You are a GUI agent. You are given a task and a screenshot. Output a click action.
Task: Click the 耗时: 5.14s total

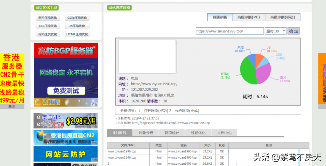[255, 97]
